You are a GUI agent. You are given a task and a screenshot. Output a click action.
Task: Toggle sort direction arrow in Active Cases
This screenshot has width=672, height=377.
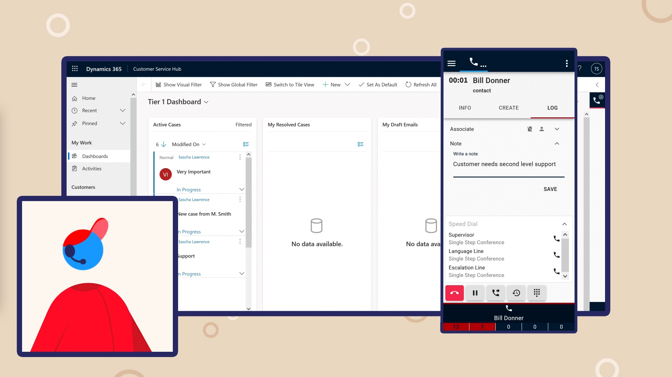coord(163,144)
